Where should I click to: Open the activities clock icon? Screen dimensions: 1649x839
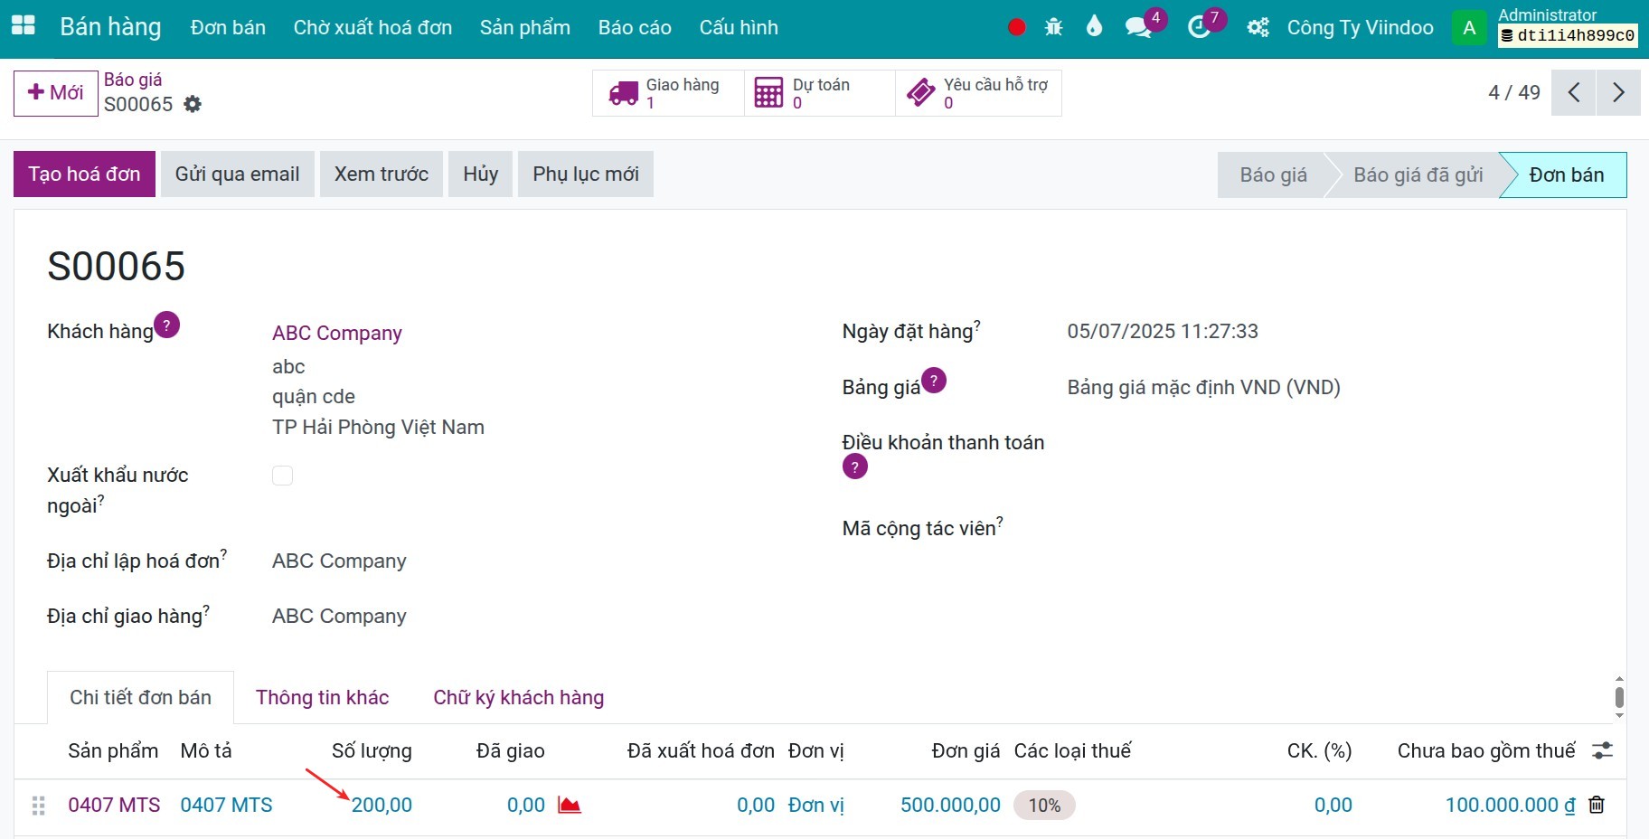(1199, 27)
